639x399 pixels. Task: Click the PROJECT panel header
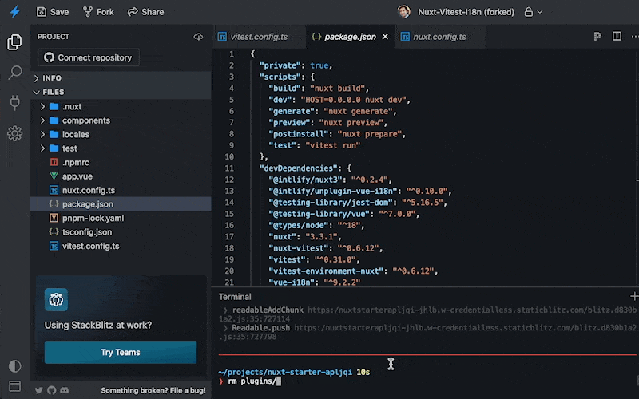pyautogui.click(x=54, y=37)
